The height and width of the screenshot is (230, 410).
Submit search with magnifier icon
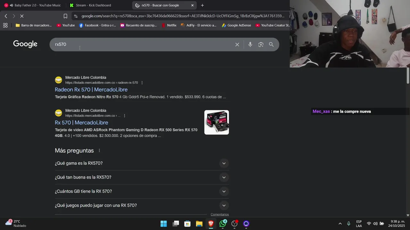271,44
